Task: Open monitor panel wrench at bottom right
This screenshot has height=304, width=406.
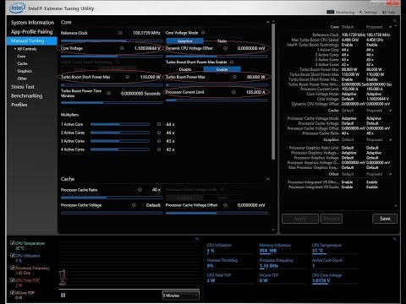Action: [x=395, y=239]
